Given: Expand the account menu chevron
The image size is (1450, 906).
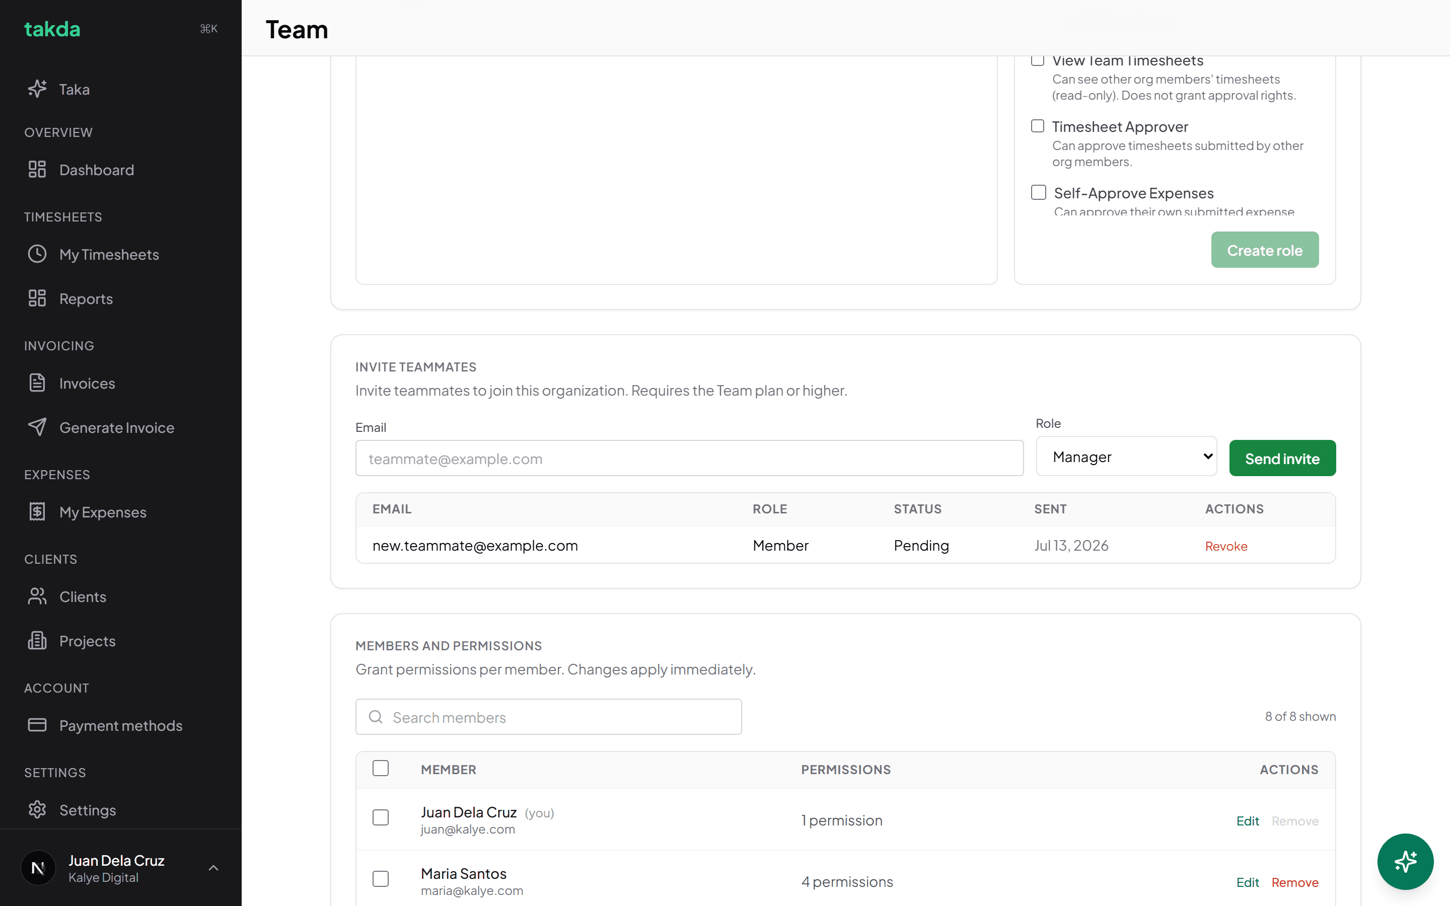Looking at the screenshot, I should tap(213, 868).
